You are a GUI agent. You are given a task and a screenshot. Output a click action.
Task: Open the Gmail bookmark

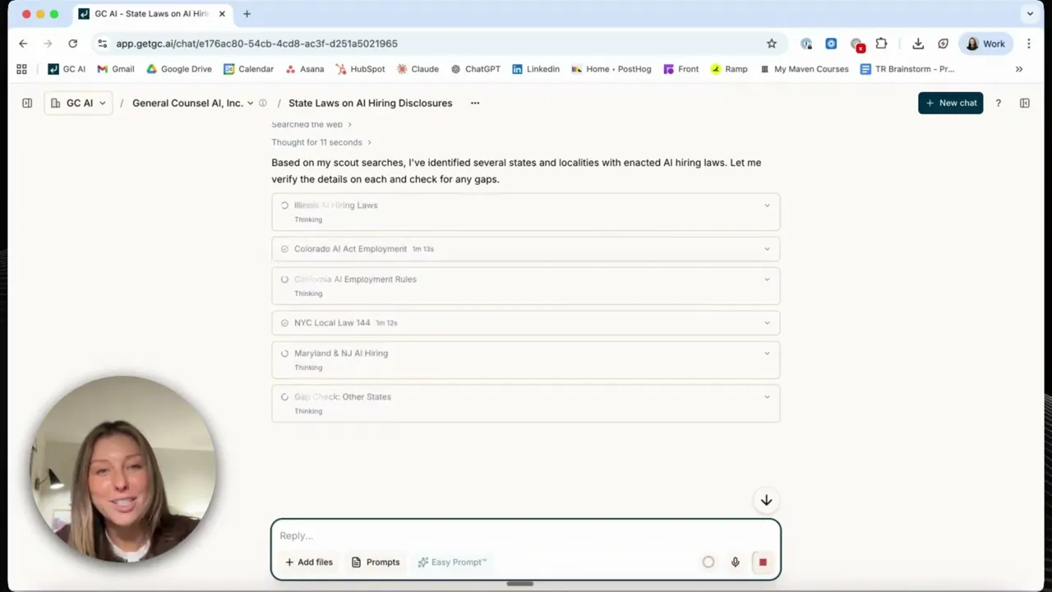(116, 69)
